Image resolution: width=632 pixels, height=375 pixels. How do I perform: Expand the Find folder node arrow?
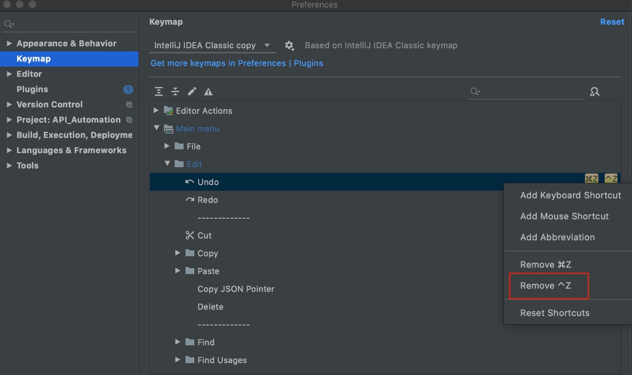(x=177, y=342)
